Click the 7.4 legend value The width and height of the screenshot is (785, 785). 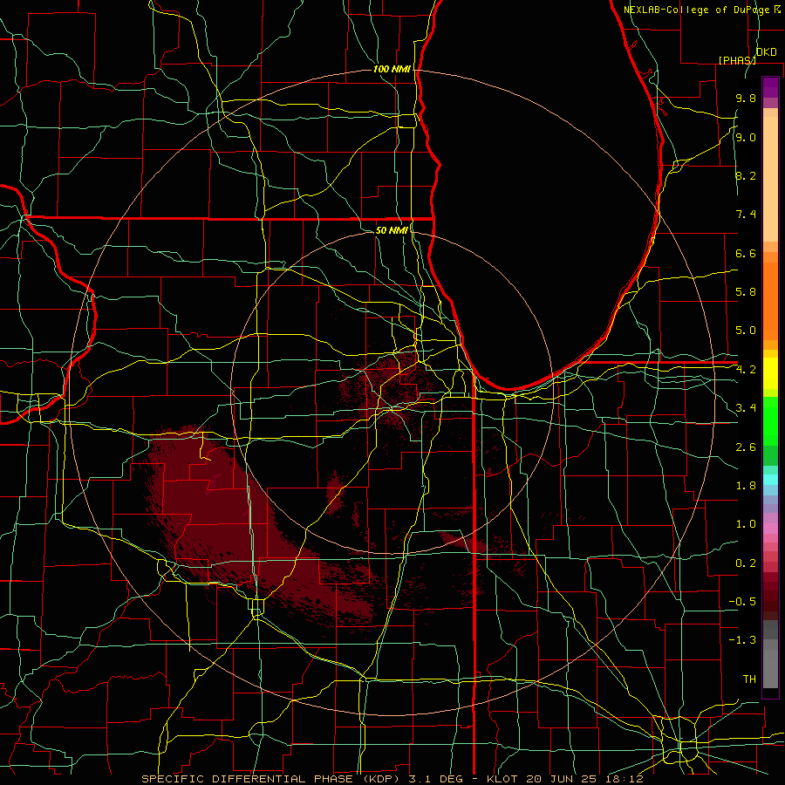pos(746,215)
